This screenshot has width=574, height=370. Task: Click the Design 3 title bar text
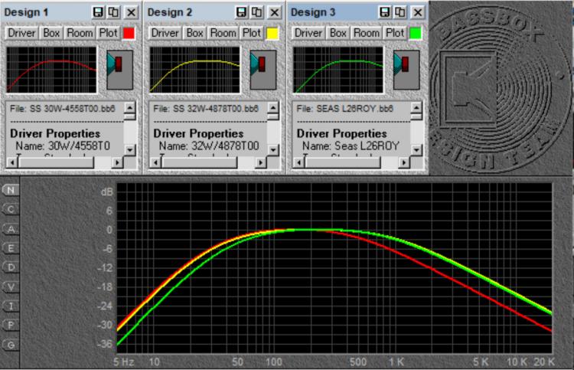313,12
